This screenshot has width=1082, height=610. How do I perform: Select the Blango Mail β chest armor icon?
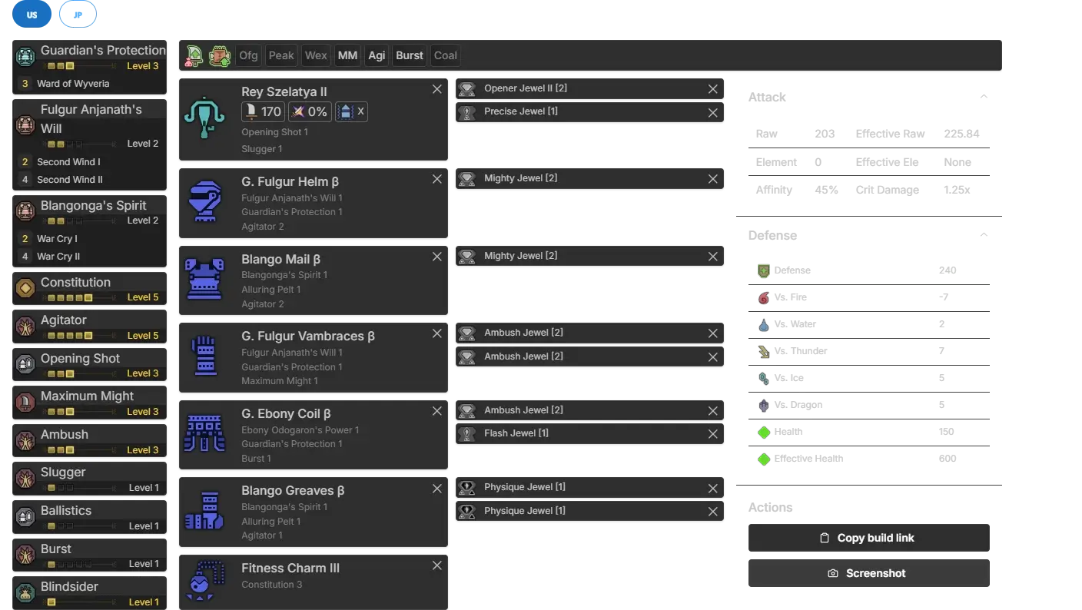204,279
